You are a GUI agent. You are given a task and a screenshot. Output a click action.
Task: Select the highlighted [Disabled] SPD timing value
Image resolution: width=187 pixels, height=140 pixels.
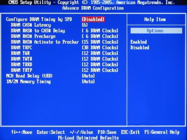[93, 19]
